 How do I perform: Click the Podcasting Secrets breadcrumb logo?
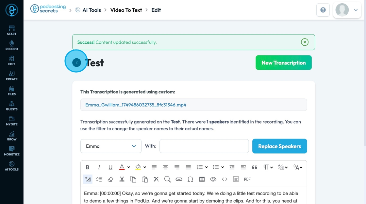pos(48,9)
